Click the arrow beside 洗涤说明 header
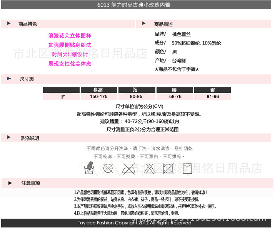The height and width of the screenshot is (229, 275). (x=9, y=138)
